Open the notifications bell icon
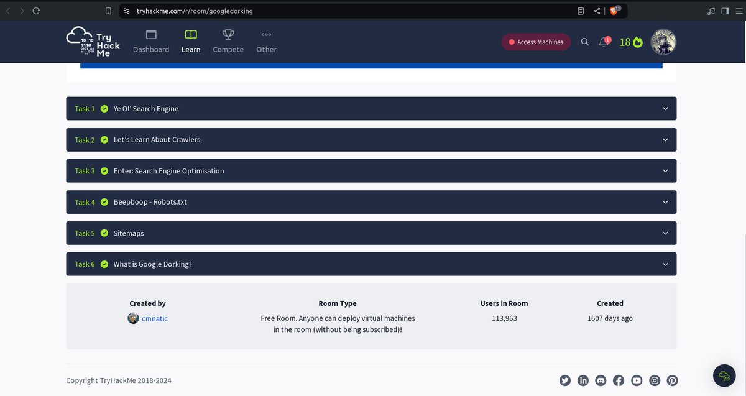The height and width of the screenshot is (396, 746). coord(604,42)
